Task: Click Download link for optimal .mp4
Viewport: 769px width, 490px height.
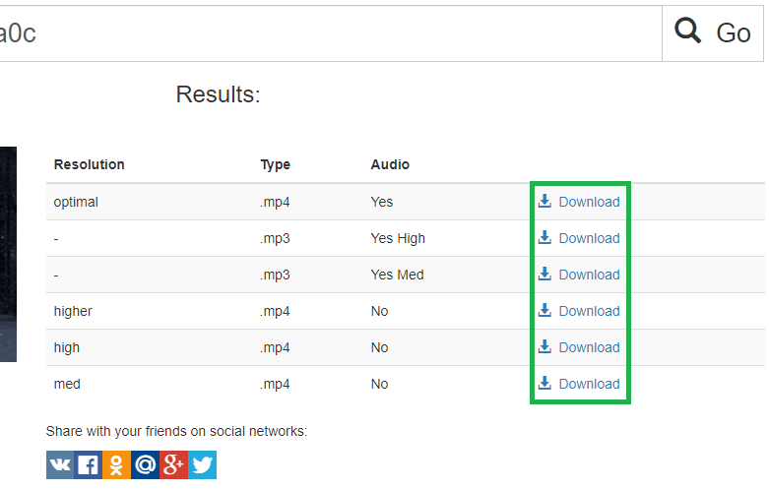Action: [x=579, y=202]
